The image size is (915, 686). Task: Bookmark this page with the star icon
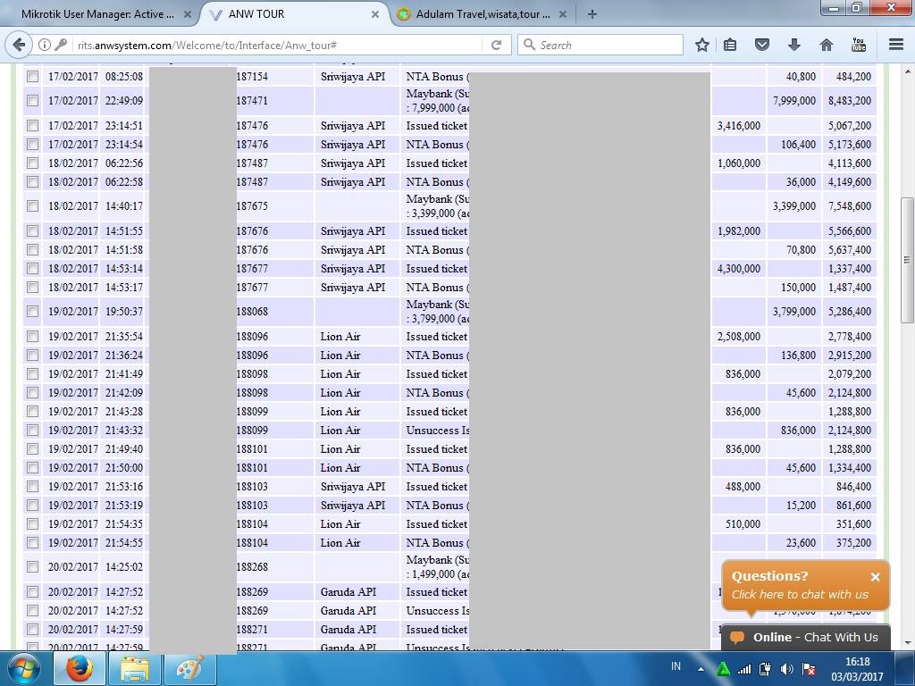[x=702, y=45]
